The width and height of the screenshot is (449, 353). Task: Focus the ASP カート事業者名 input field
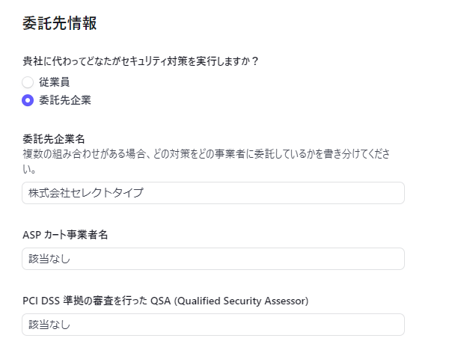coord(213,259)
